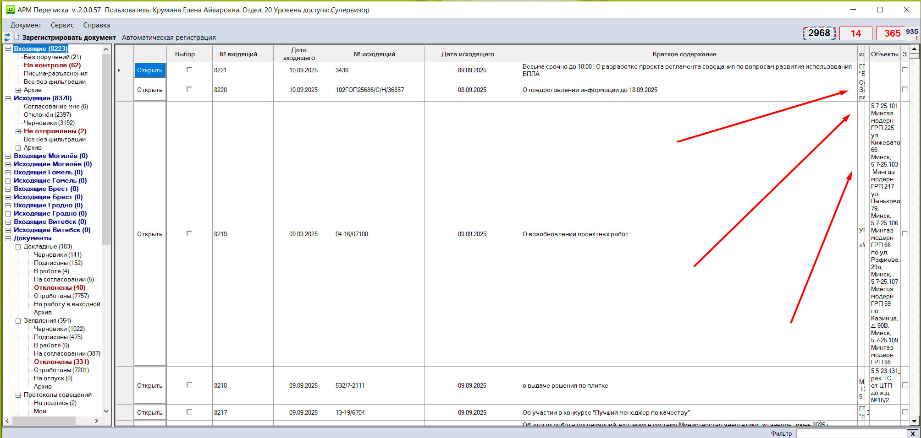The height and width of the screenshot is (438, 921).
Task: Click the row selector arrow for document 8221
Action: click(119, 70)
